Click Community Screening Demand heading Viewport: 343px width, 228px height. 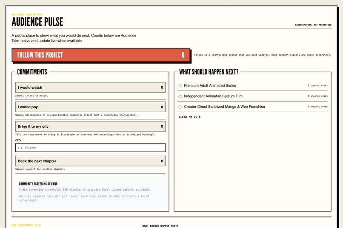point(38,184)
